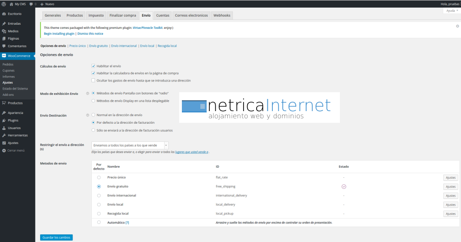Open the Restringir el envío countries dropdown
This screenshot has width=461, height=242.
(x=130, y=145)
